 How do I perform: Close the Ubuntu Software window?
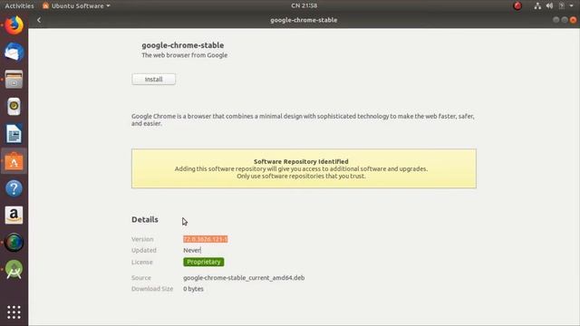[573, 20]
